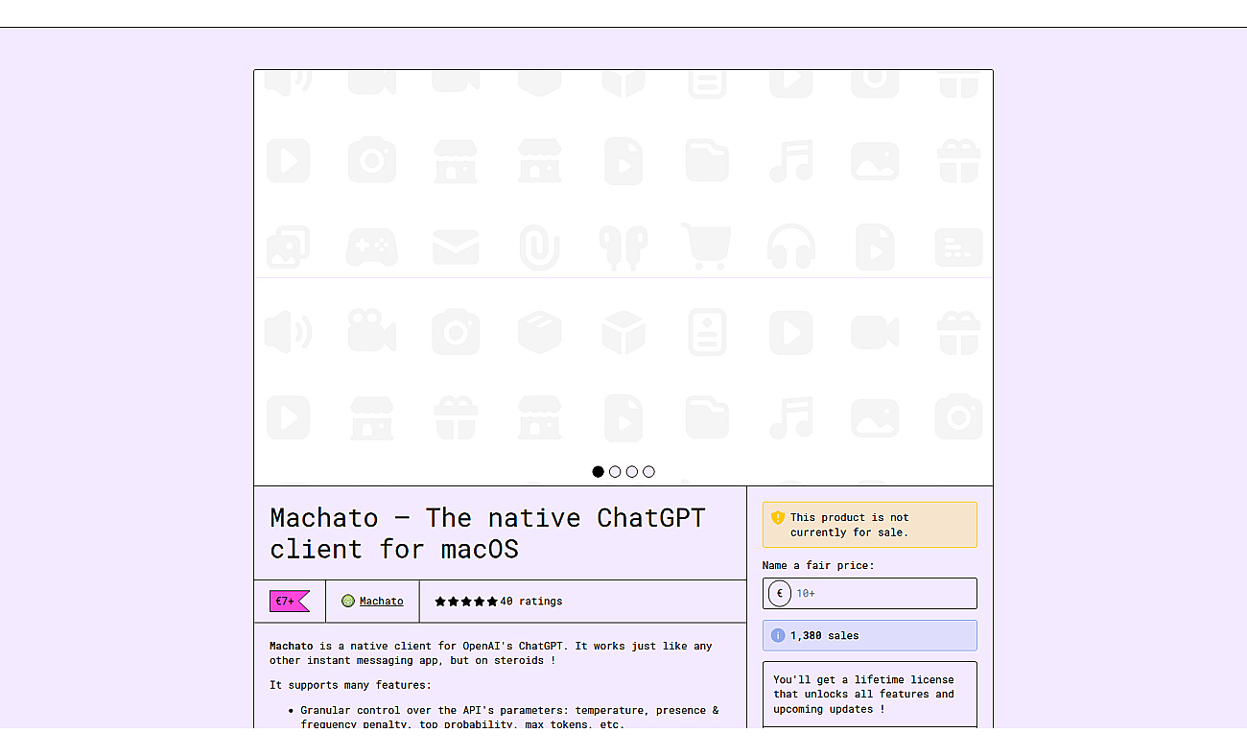The image size is (1247, 756).
Task: Click the five-star rating icons
Action: pos(466,602)
